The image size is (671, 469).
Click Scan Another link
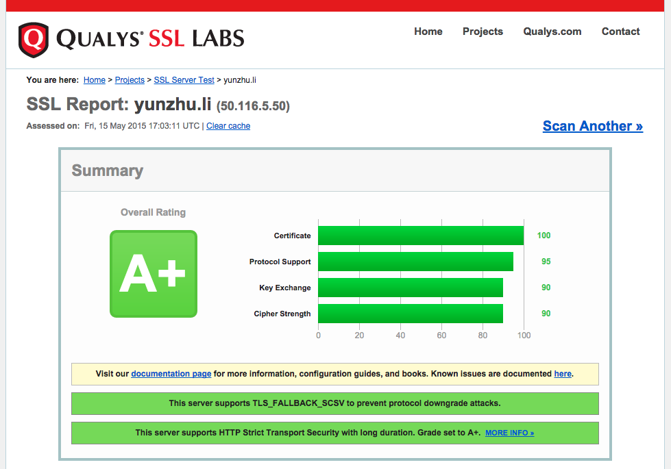click(593, 126)
